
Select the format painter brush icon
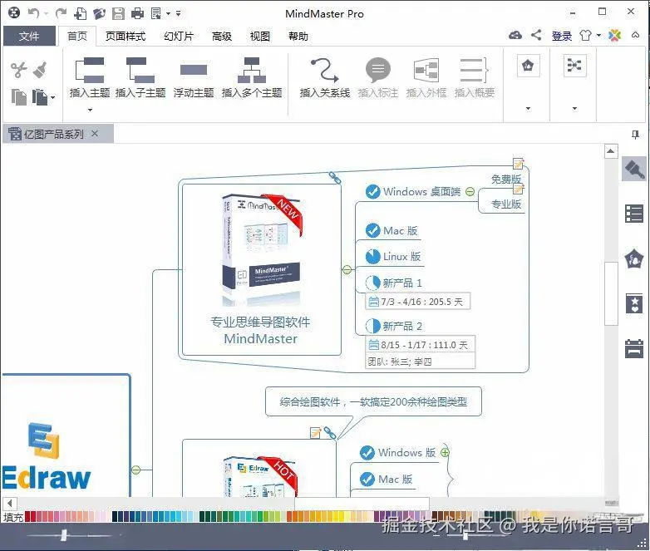[x=40, y=70]
